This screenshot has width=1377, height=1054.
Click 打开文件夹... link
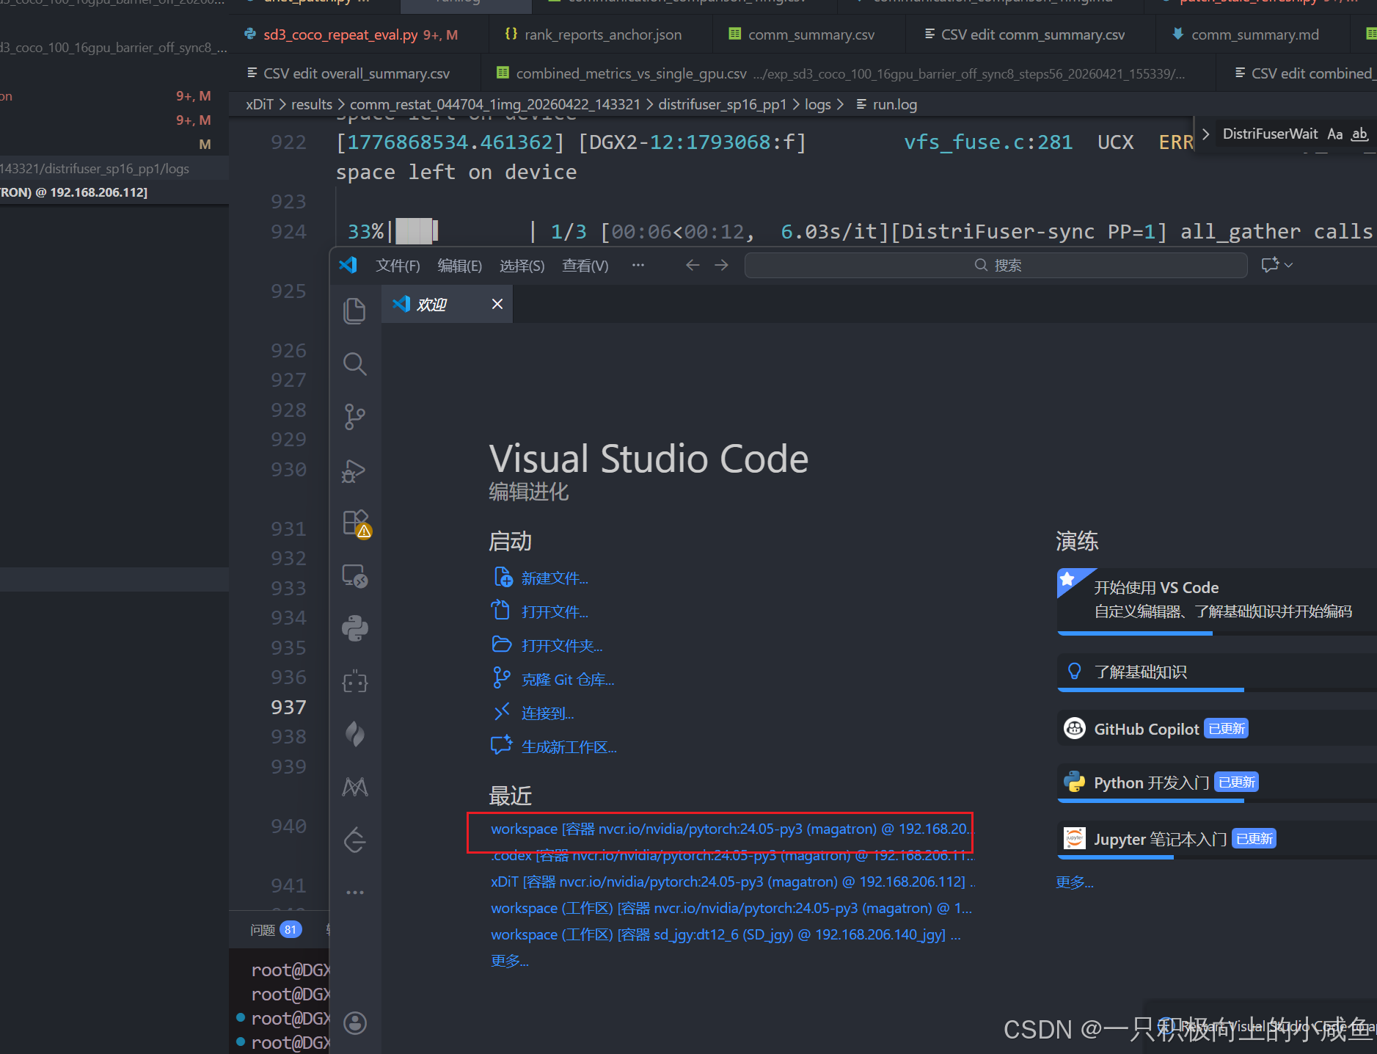pyautogui.click(x=562, y=646)
